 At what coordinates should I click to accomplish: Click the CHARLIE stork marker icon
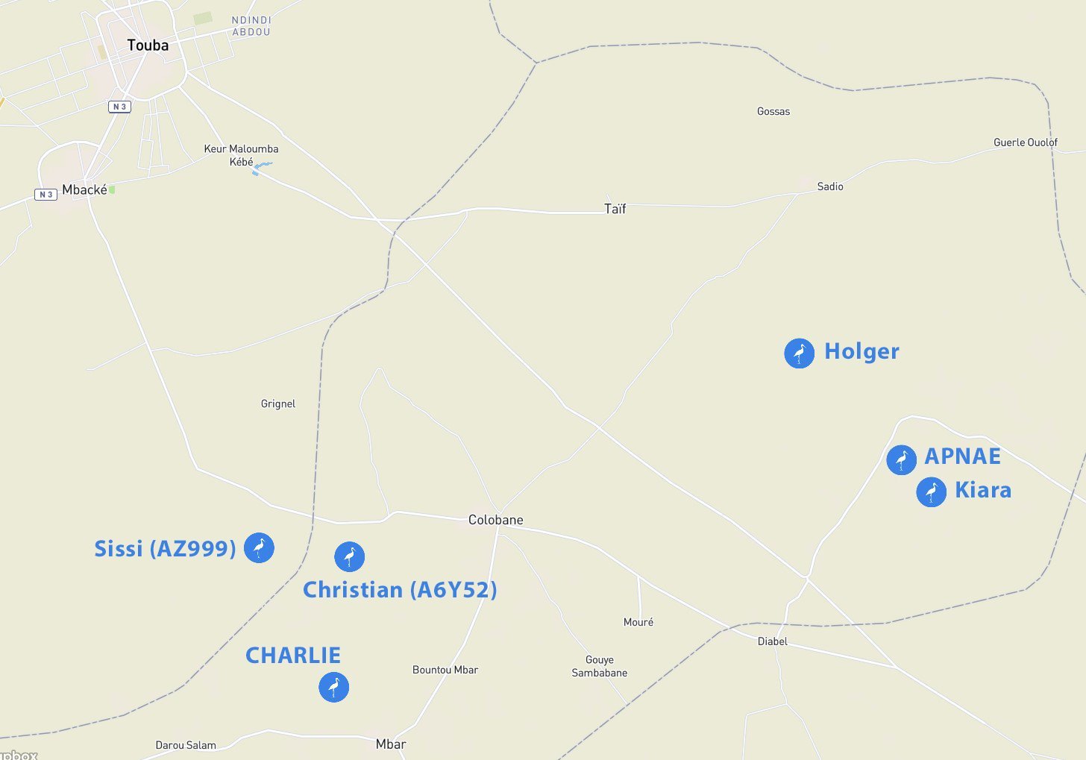tap(333, 687)
